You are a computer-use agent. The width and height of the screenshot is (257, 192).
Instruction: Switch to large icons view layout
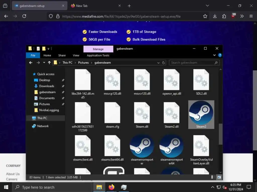[x=219, y=177]
